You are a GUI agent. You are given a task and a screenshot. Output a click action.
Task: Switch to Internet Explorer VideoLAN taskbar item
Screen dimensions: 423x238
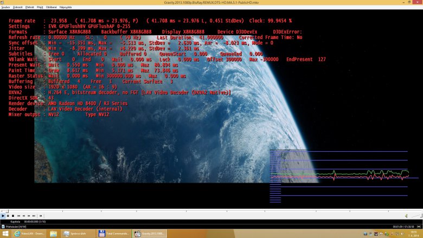pyautogui.click(x=29, y=234)
